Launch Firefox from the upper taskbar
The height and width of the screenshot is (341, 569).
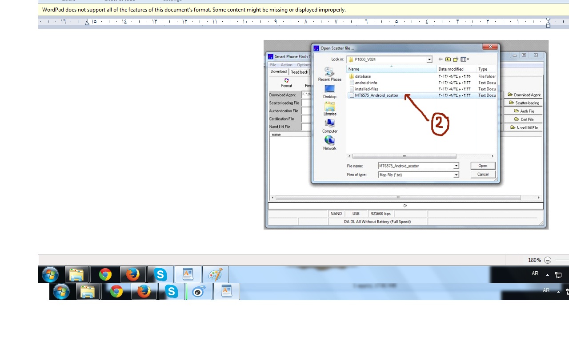(x=132, y=275)
